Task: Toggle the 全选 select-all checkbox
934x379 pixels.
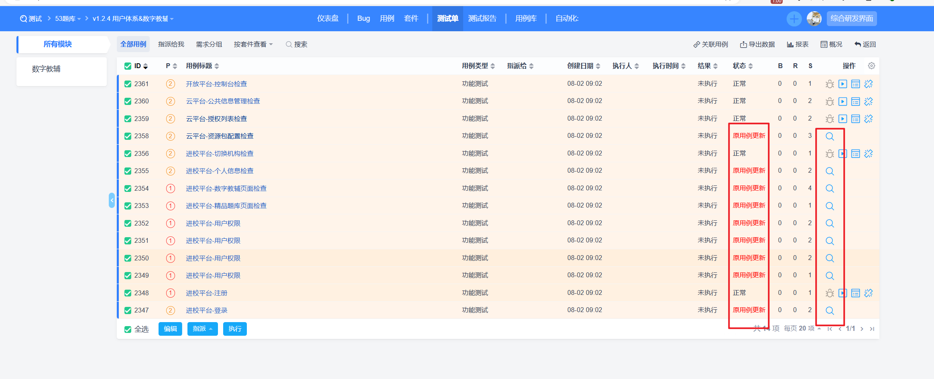Action: point(128,329)
